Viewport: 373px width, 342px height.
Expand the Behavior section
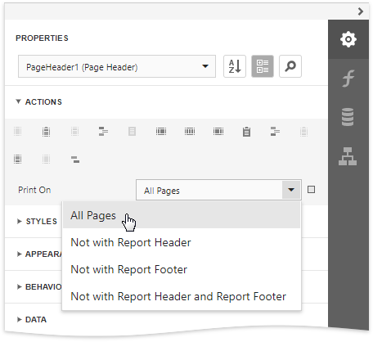39,287
